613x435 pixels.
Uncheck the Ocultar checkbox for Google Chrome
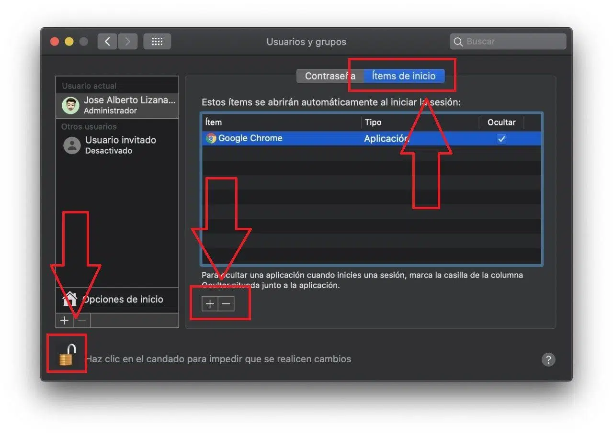tap(501, 139)
